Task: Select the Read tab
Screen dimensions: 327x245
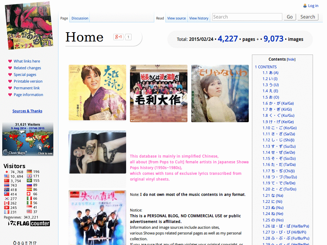Action: [x=160, y=18]
